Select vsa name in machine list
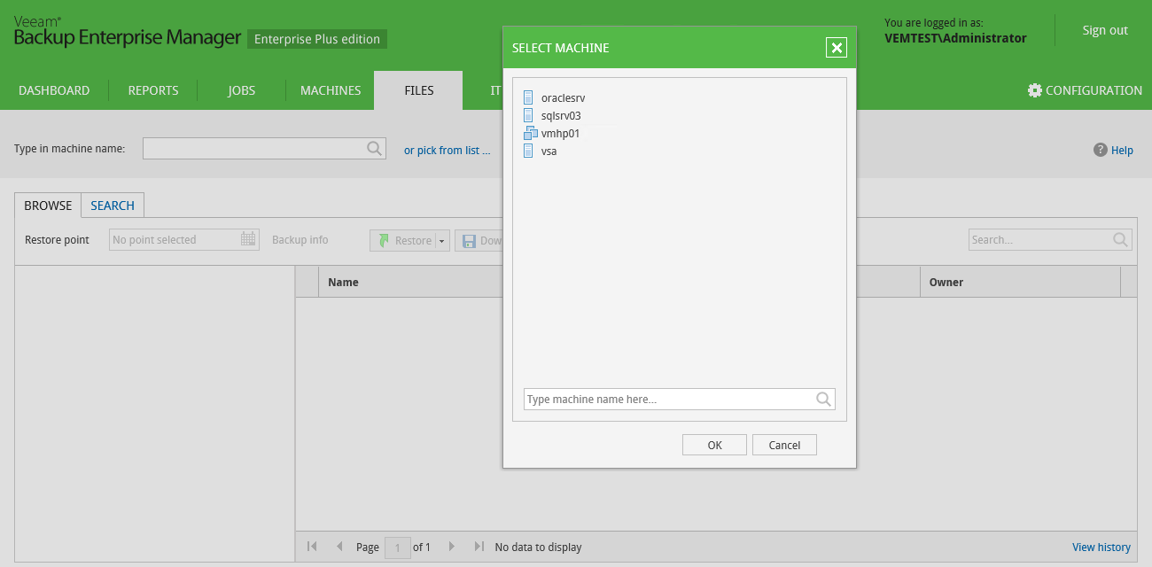The width and height of the screenshot is (1152, 567). (x=549, y=151)
